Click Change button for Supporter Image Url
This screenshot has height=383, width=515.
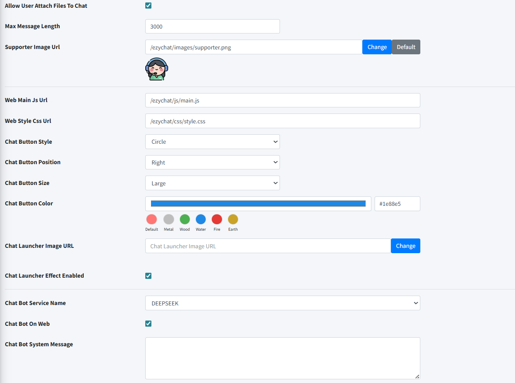click(x=377, y=47)
